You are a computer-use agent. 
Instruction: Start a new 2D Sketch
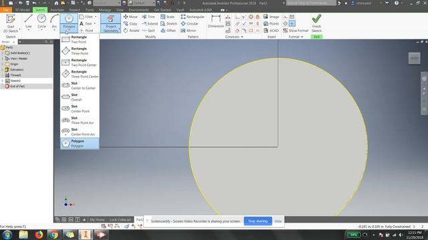[11, 23]
